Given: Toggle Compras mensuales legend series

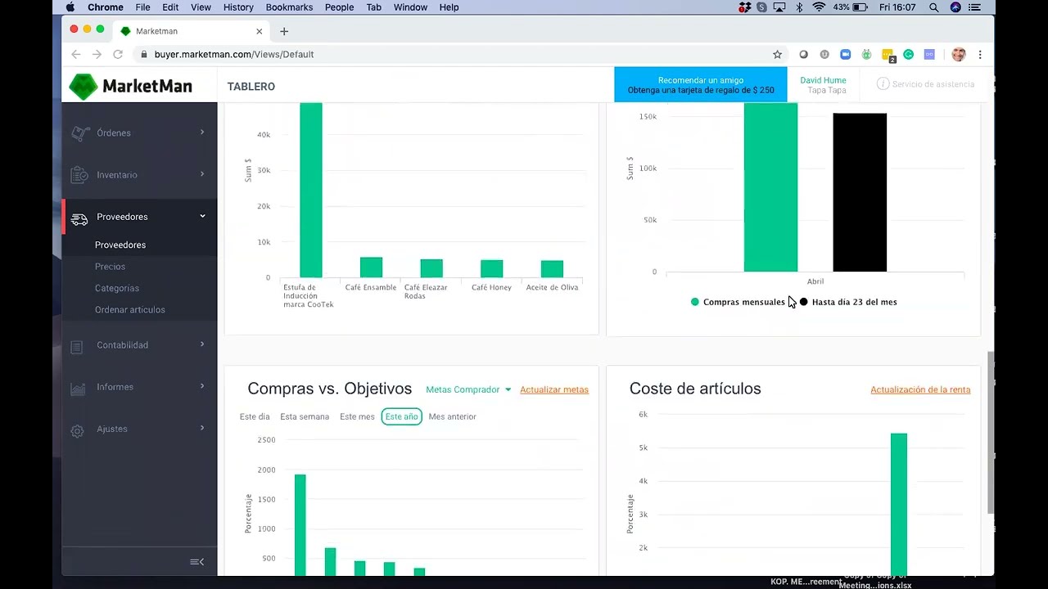Looking at the screenshot, I should click(x=738, y=302).
